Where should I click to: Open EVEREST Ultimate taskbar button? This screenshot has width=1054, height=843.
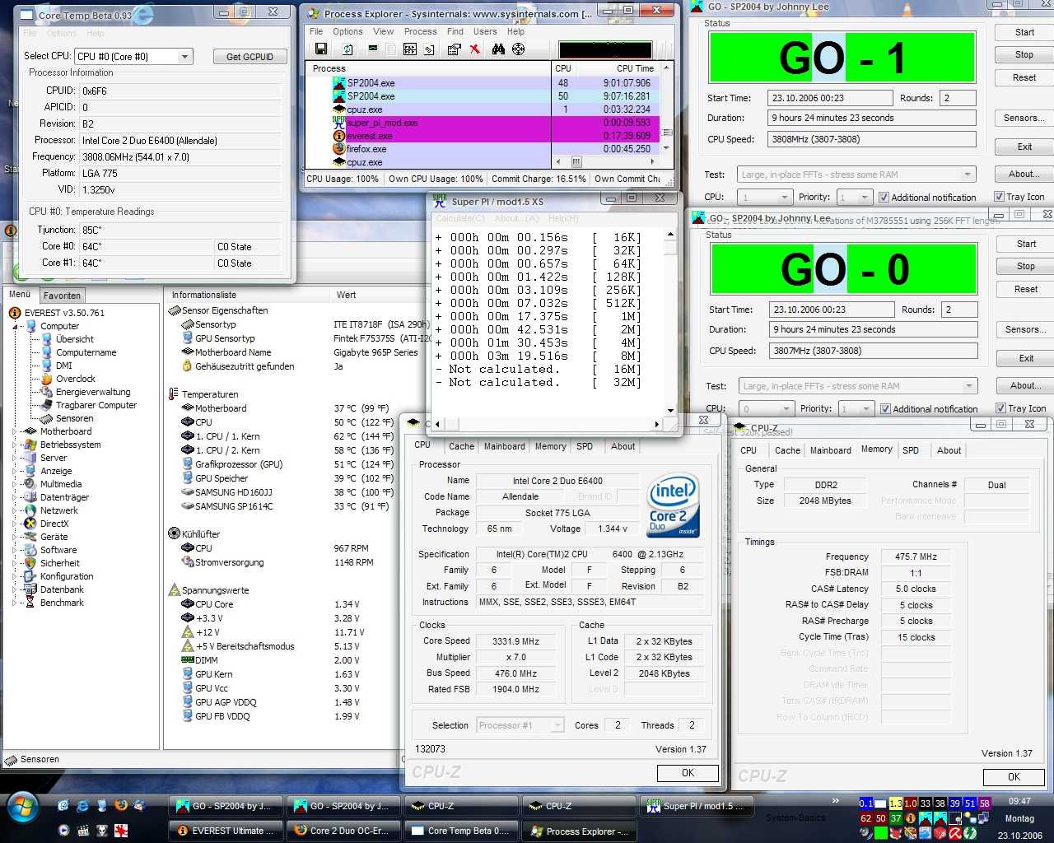click(226, 831)
